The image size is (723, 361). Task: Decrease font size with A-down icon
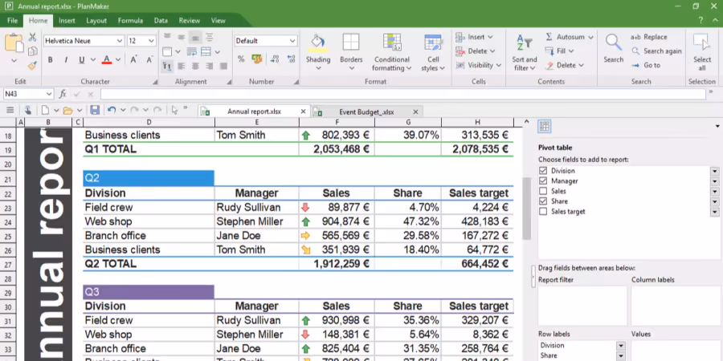point(149,59)
